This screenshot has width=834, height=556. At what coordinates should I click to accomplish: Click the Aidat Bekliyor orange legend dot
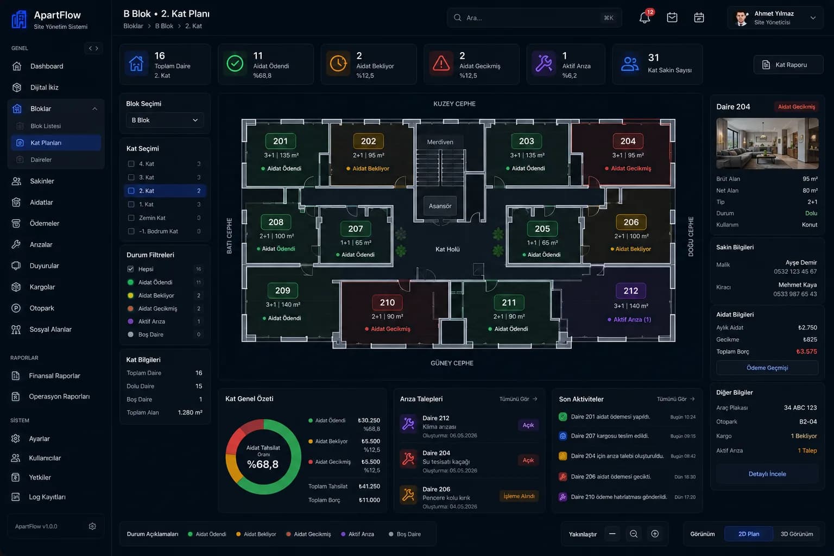[x=238, y=534]
